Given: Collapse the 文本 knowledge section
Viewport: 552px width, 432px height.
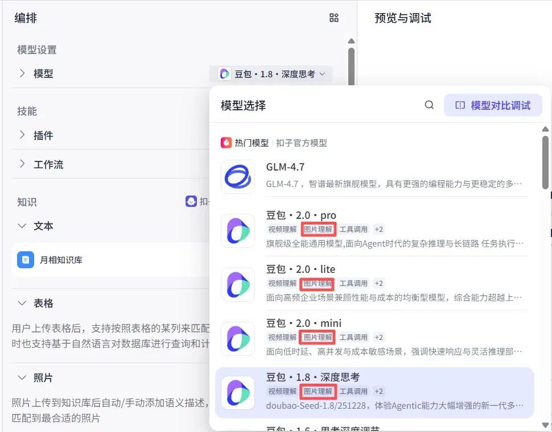Looking at the screenshot, I should 22,226.
